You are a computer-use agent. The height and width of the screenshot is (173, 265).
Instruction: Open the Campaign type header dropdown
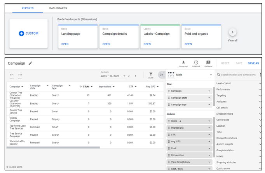[70, 86]
